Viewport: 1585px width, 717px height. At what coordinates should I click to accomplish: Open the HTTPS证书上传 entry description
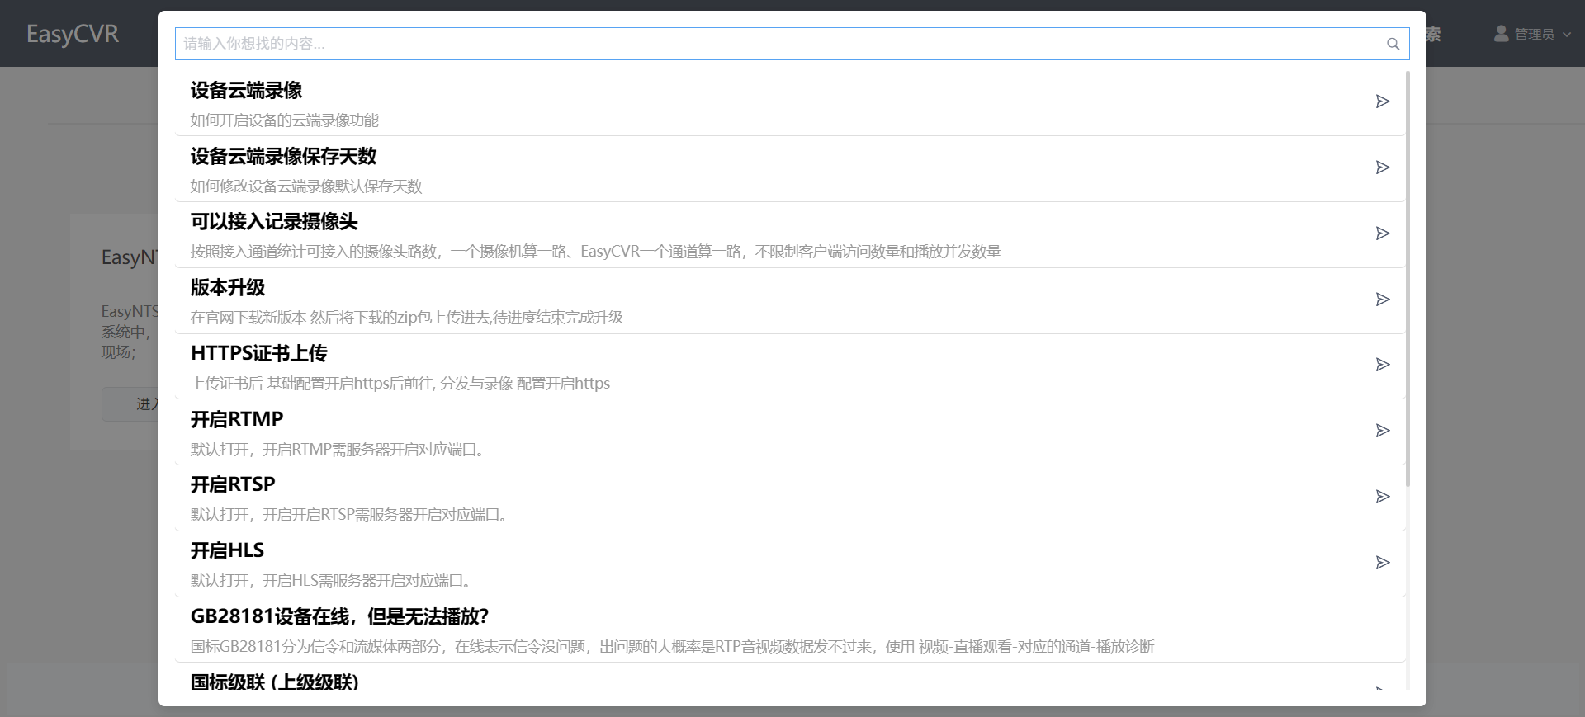[x=400, y=384]
